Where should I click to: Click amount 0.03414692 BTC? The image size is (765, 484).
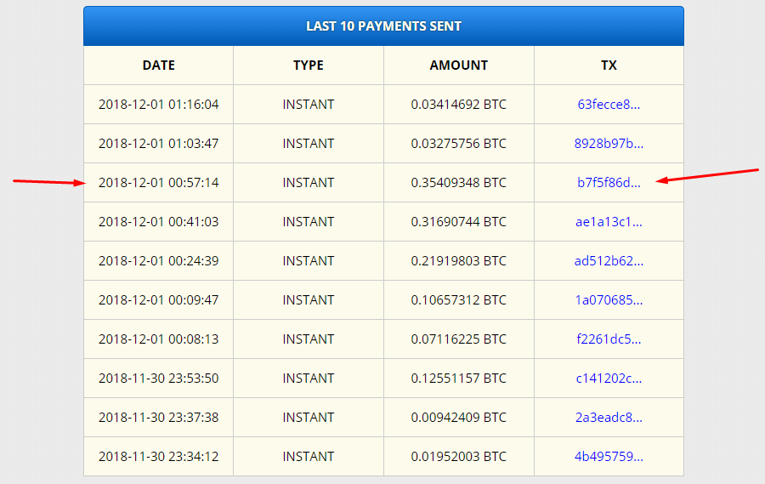coord(459,105)
